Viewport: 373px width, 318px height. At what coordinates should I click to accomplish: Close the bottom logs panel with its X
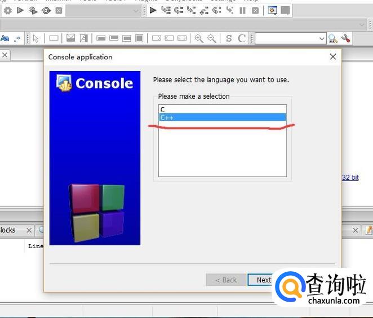tap(356, 231)
